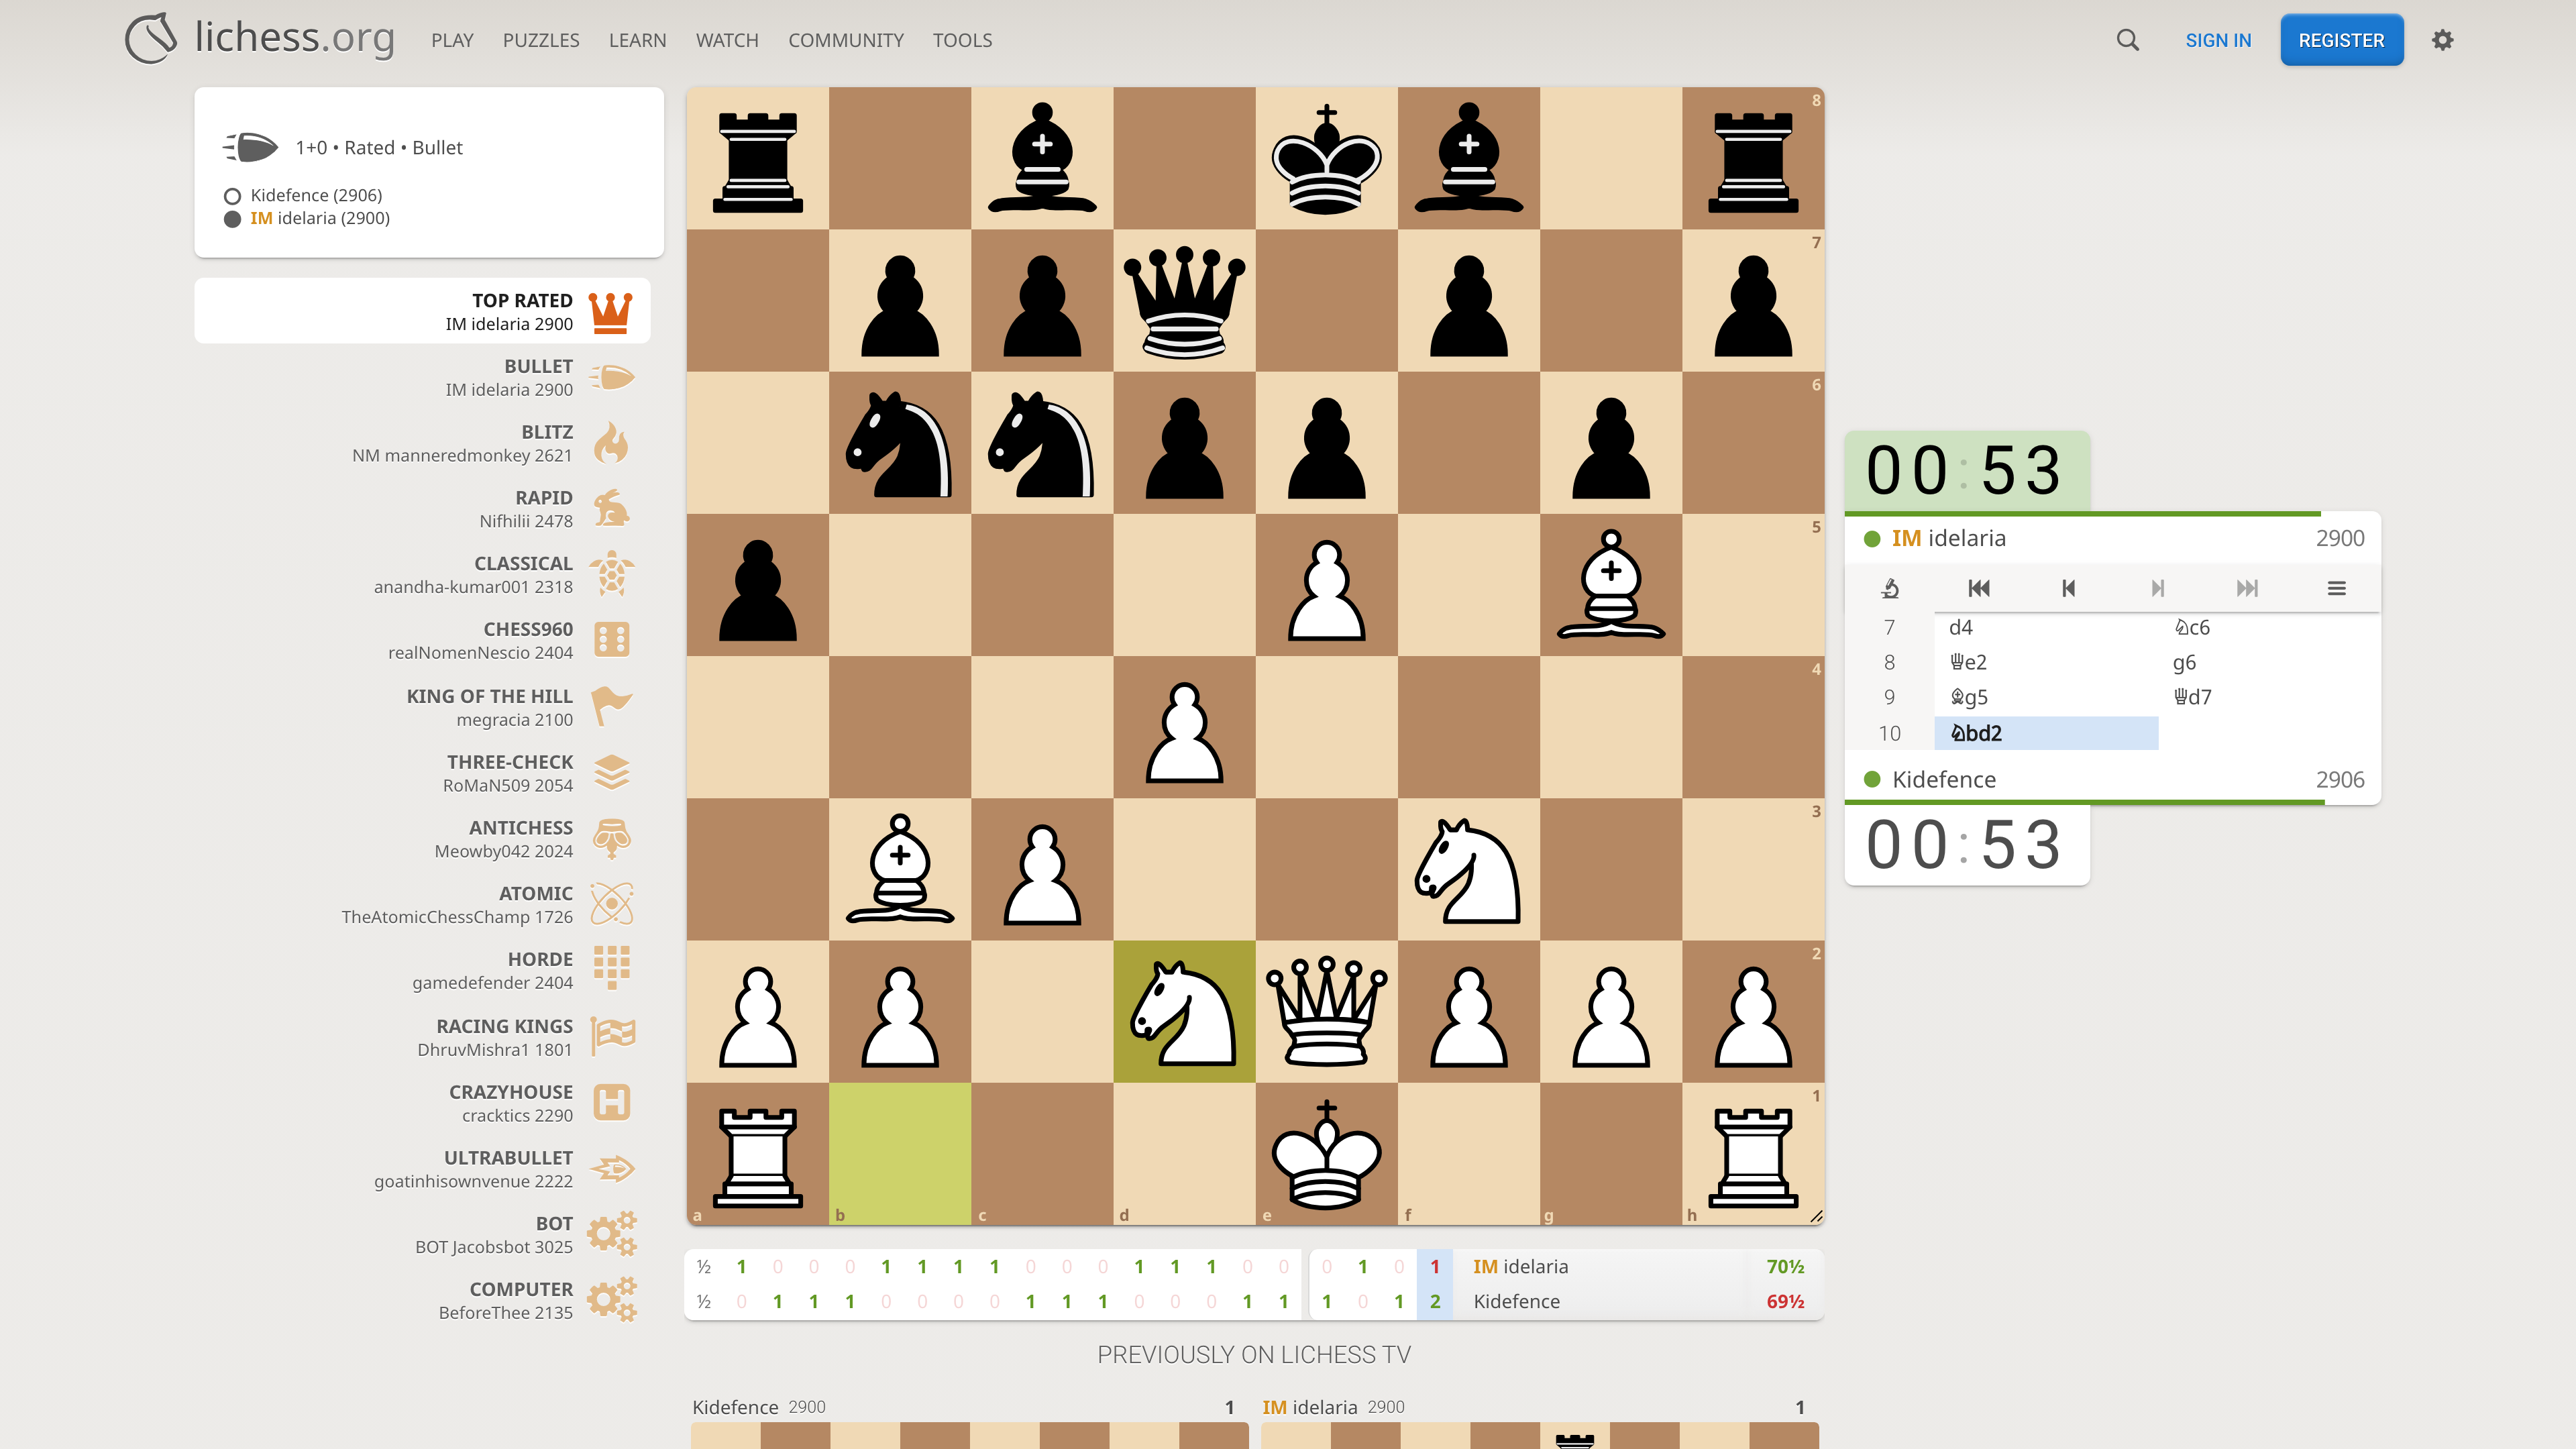The image size is (2576, 1449).
Task: Select the RAPID TV channel
Action: 422,509
